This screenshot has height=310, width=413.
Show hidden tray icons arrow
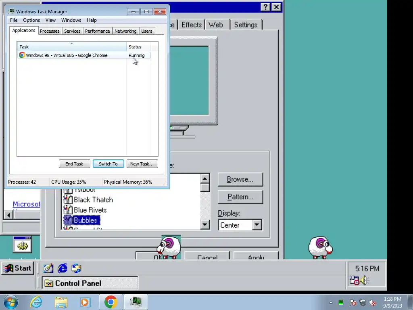(331, 302)
